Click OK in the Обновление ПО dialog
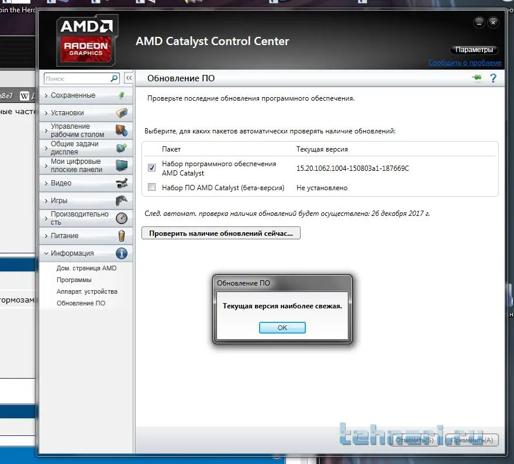Viewport: 514px width, 464px height. (282, 328)
